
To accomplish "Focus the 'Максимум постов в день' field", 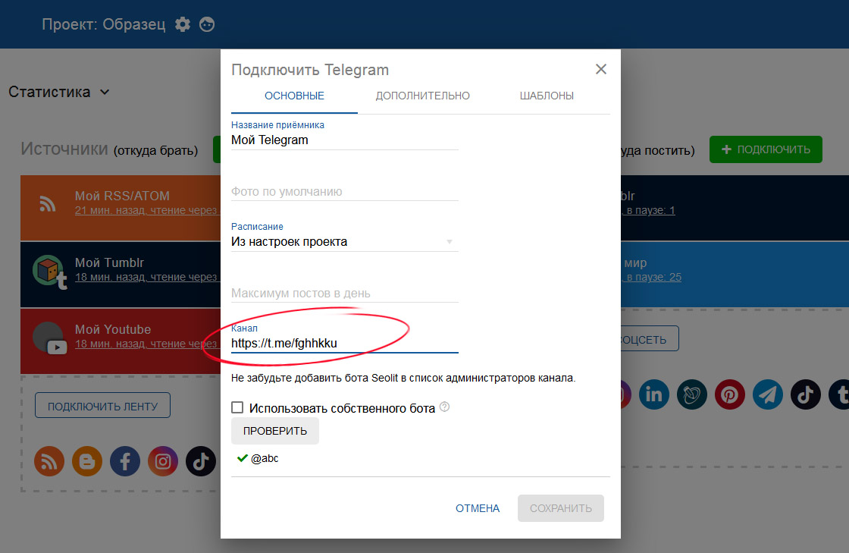I will coord(344,293).
